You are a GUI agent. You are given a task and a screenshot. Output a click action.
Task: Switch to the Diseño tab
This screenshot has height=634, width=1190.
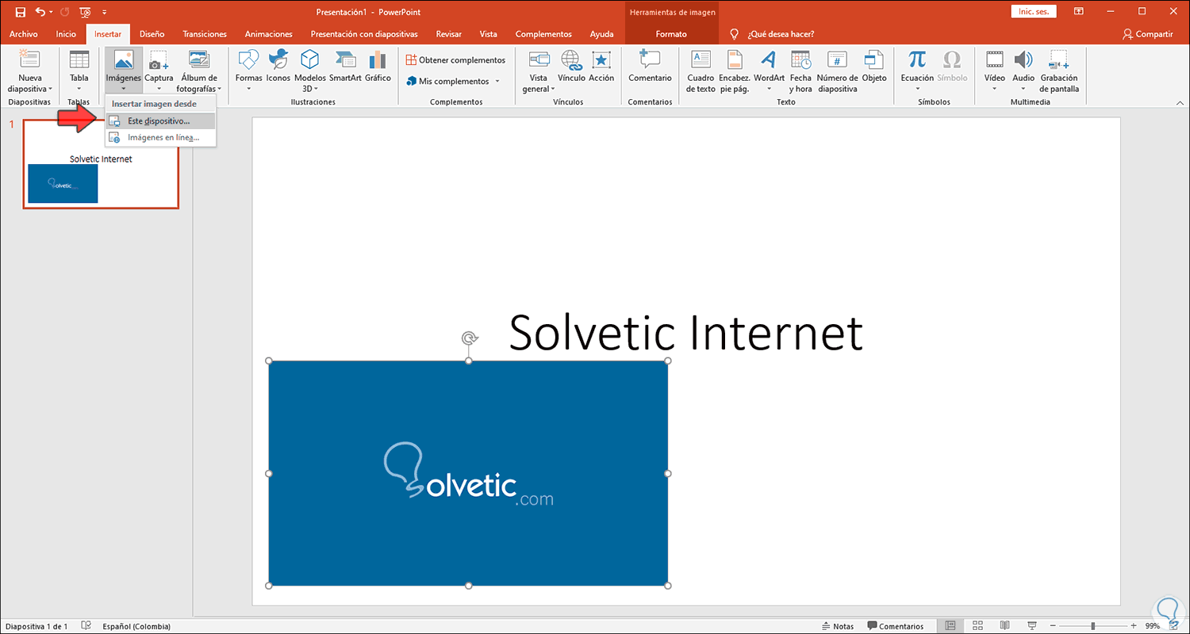[x=152, y=34]
